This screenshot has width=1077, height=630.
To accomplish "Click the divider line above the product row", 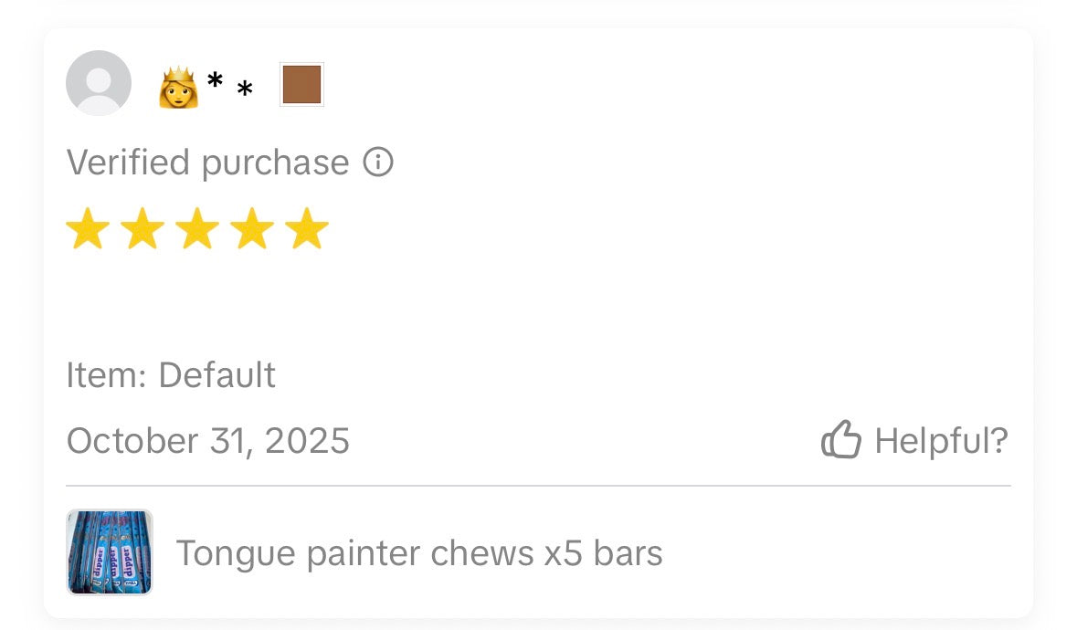I will (538, 486).
